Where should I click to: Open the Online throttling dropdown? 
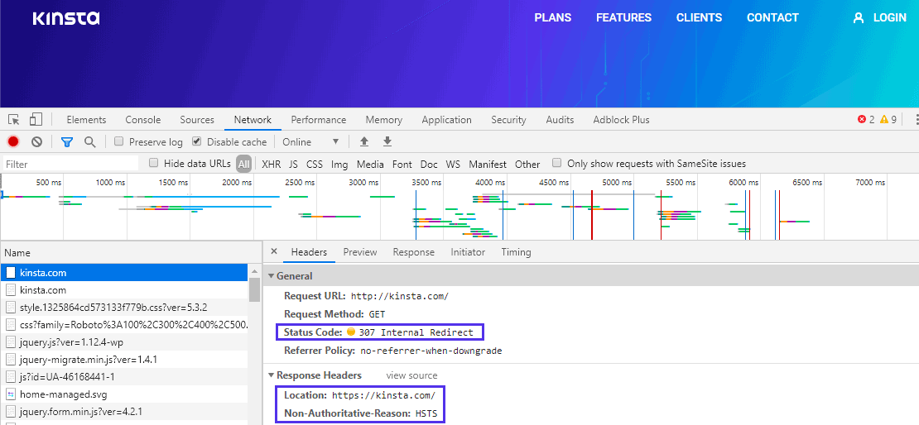(x=311, y=141)
